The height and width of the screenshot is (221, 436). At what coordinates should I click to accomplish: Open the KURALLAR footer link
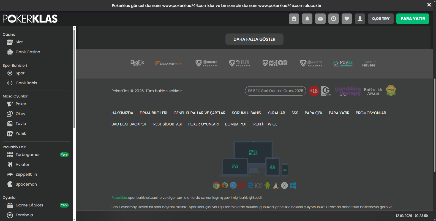tap(276, 113)
